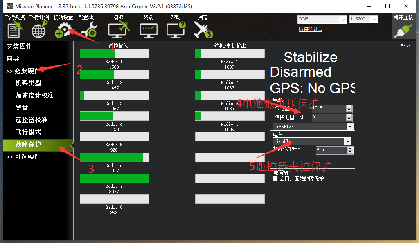The width and height of the screenshot is (419, 243).
Task: Click the 链接统计 link
Action: coord(310,29)
